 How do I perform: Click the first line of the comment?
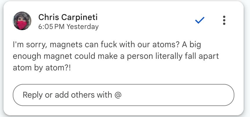click(107, 45)
